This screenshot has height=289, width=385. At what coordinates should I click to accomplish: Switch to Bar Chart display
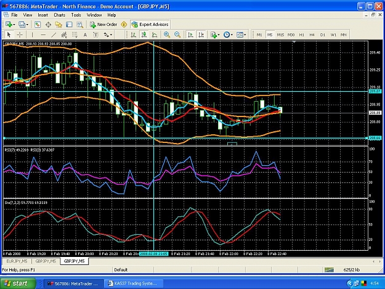click(x=133, y=35)
